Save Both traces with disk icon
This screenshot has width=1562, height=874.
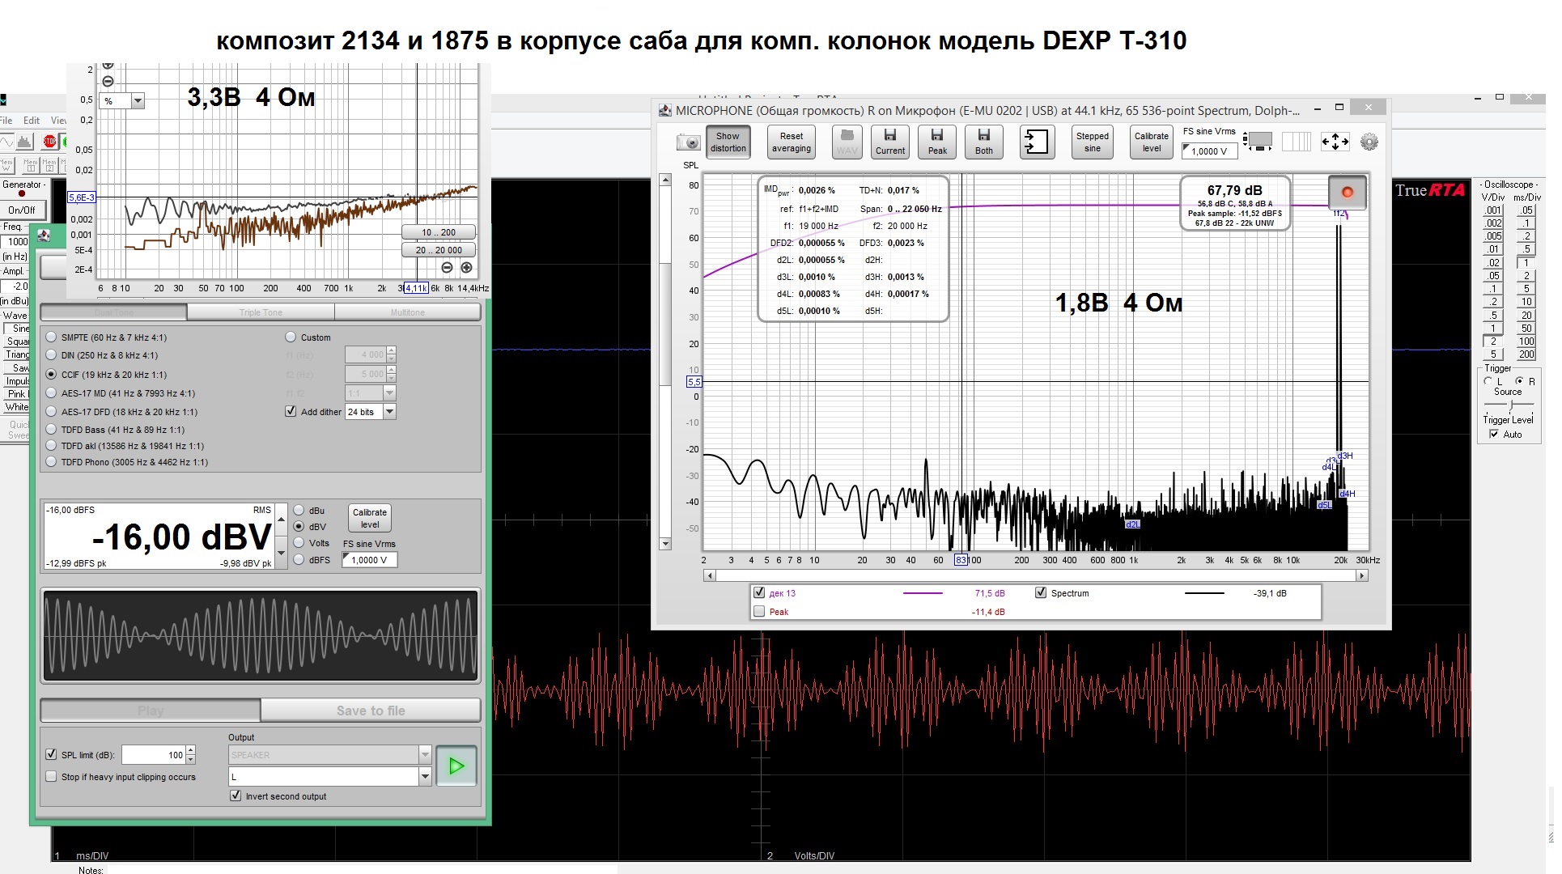pyautogui.click(x=983, y=142)
